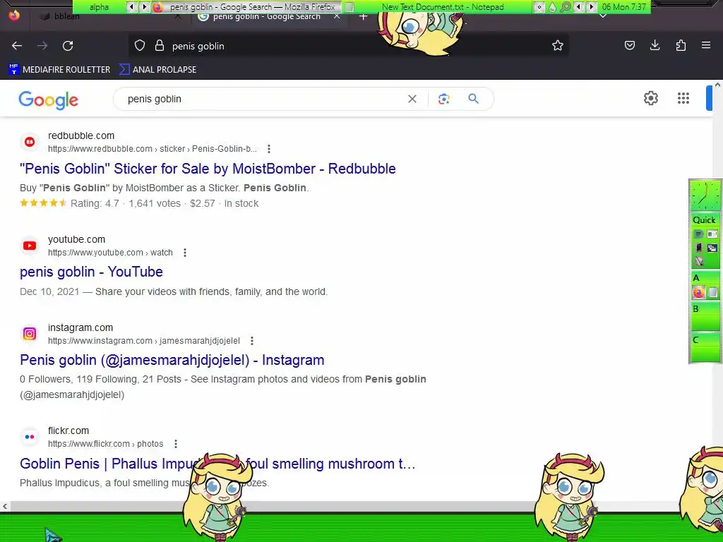Image resolution: width=723 pixels, height=542 pixels.
Task: Open more options for redbubble.com result
Action: click(x=269, y=149)
